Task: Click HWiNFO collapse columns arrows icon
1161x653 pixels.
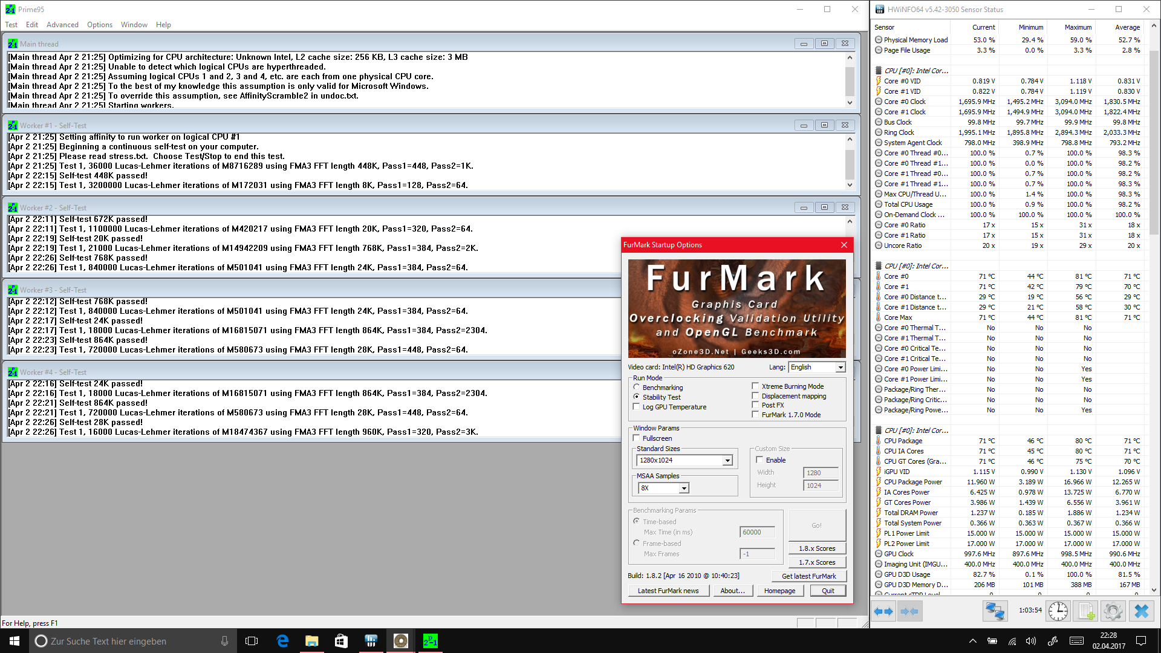Action: tap(909, 611)
